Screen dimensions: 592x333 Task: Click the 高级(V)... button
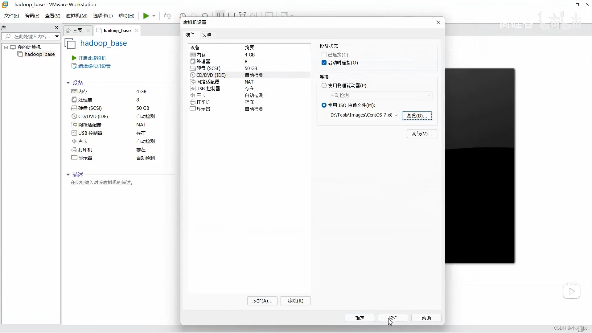tap(422, 134)
